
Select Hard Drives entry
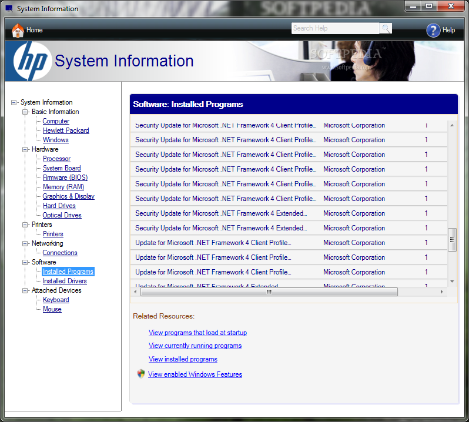pyautogui.click(x=59, y=206)
